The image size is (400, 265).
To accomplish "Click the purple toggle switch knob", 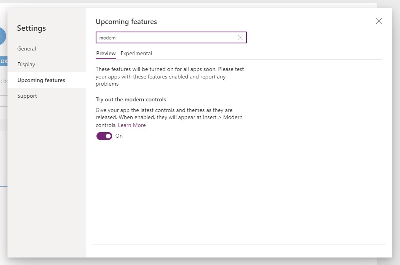I will [x=108, y=136].
